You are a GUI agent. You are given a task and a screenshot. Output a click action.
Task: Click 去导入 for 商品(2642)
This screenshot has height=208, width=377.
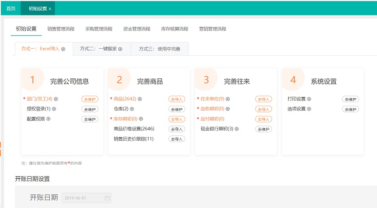177,99
